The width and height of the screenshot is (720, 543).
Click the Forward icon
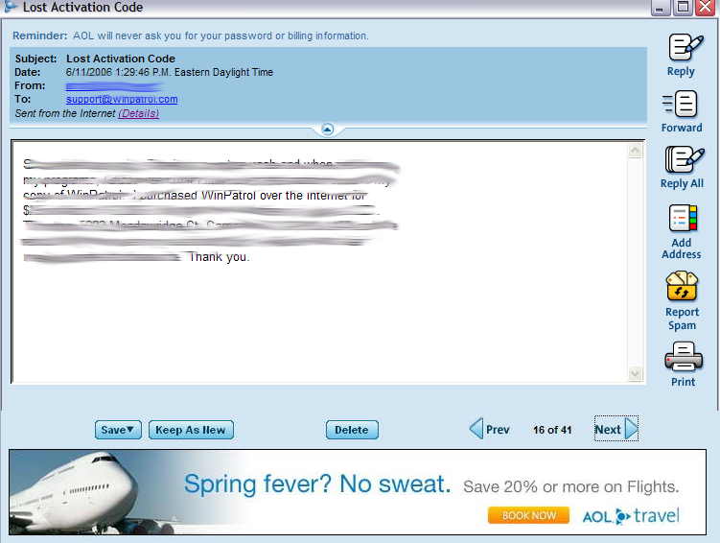tap(680, 104)
